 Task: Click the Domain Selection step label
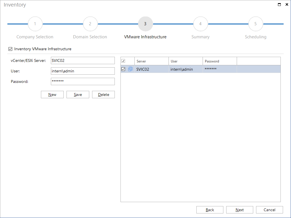coord(90,37)
